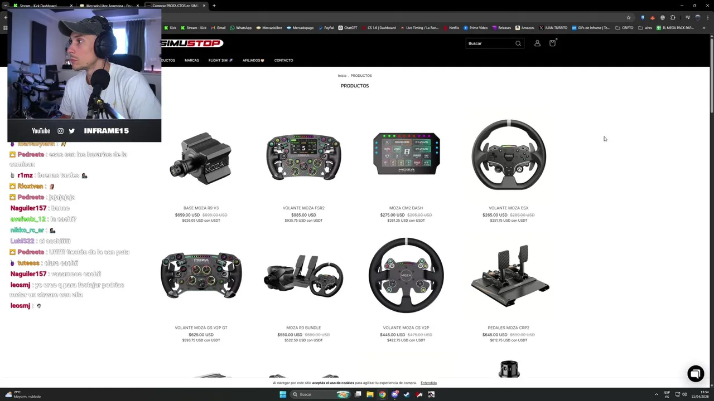This screenshot has height=401, width=714.
Task: Open the MARCAS menu
Action: [191, 60]
